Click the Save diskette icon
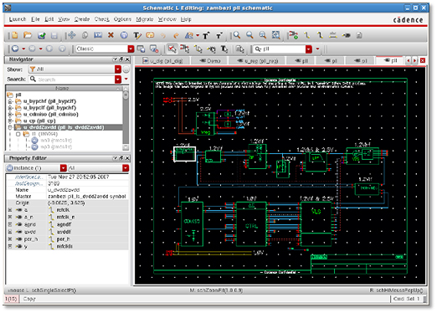This screenshot has width=437, height=313. tap(54, 35)
